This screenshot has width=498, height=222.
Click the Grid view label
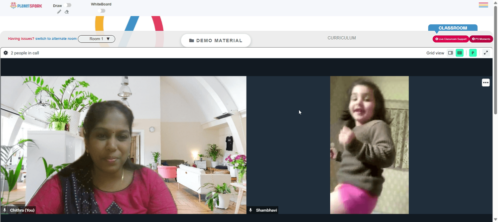click(x=435, y=53)
